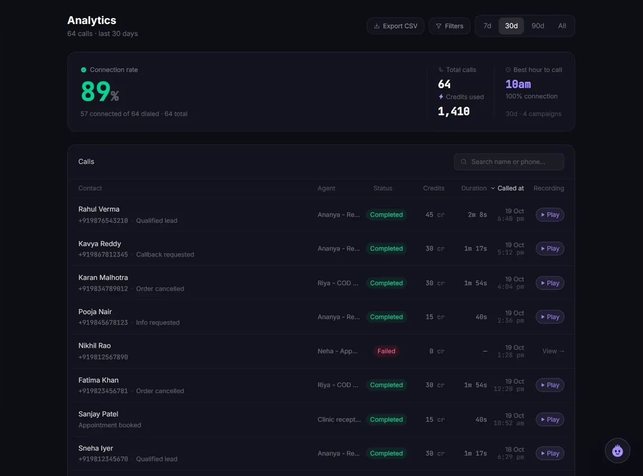643x476 pixels.
Task: Open the Filters panel
Action: [x=450, y=26]
